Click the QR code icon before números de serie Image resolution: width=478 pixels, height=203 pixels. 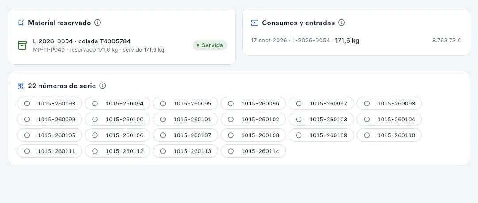(21, 86)
